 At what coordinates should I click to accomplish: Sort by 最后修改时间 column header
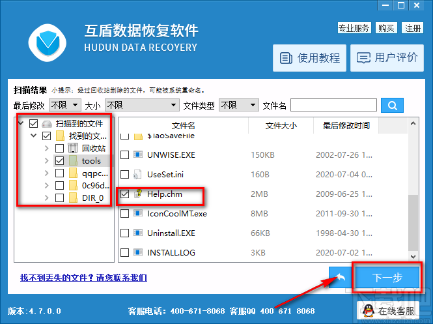pyautogui.click(x=346, y=126)
